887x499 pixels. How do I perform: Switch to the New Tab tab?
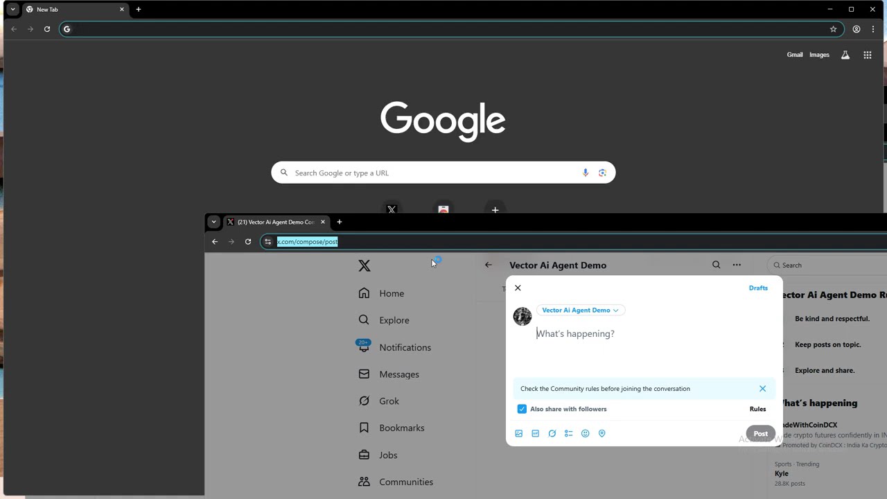tap(75, 10)
